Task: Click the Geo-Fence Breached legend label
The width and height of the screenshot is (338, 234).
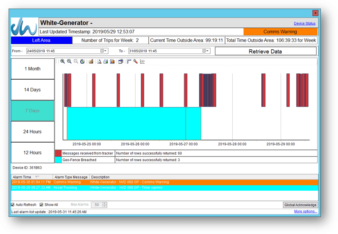Action: click(79, 160)
